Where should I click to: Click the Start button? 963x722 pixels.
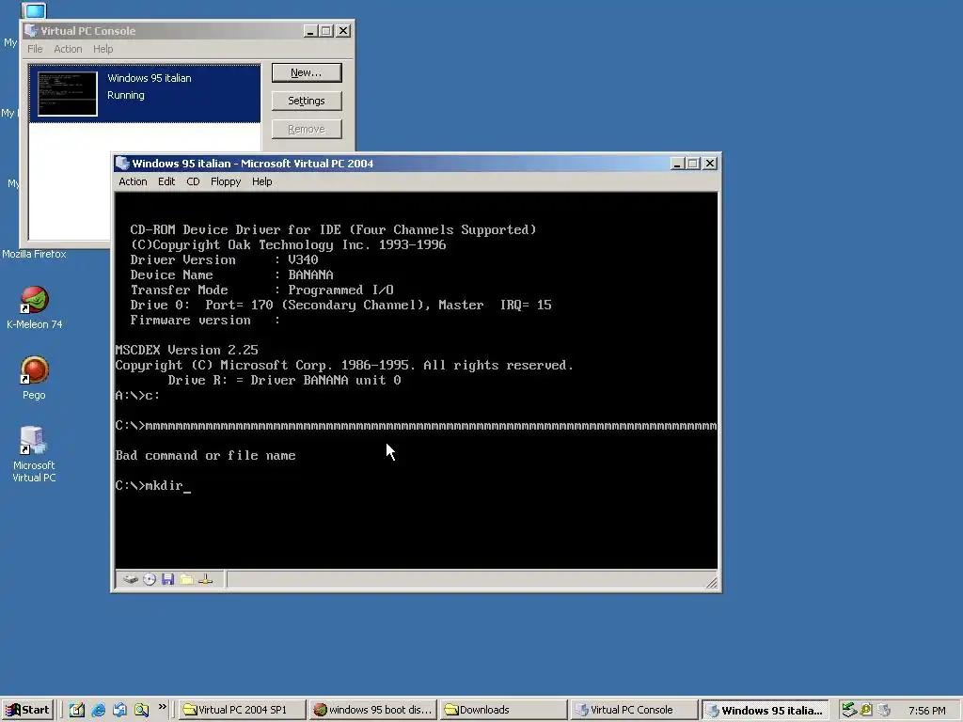click(27, 710)
